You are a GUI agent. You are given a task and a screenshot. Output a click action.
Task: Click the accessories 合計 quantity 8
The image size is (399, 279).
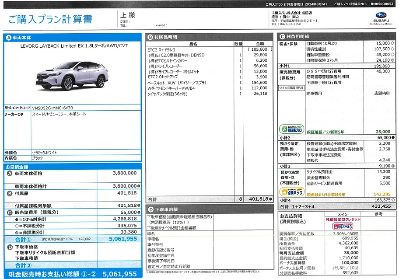(x=241, y=199)
